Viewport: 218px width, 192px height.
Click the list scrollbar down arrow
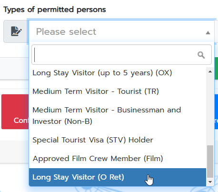point(210,182)
